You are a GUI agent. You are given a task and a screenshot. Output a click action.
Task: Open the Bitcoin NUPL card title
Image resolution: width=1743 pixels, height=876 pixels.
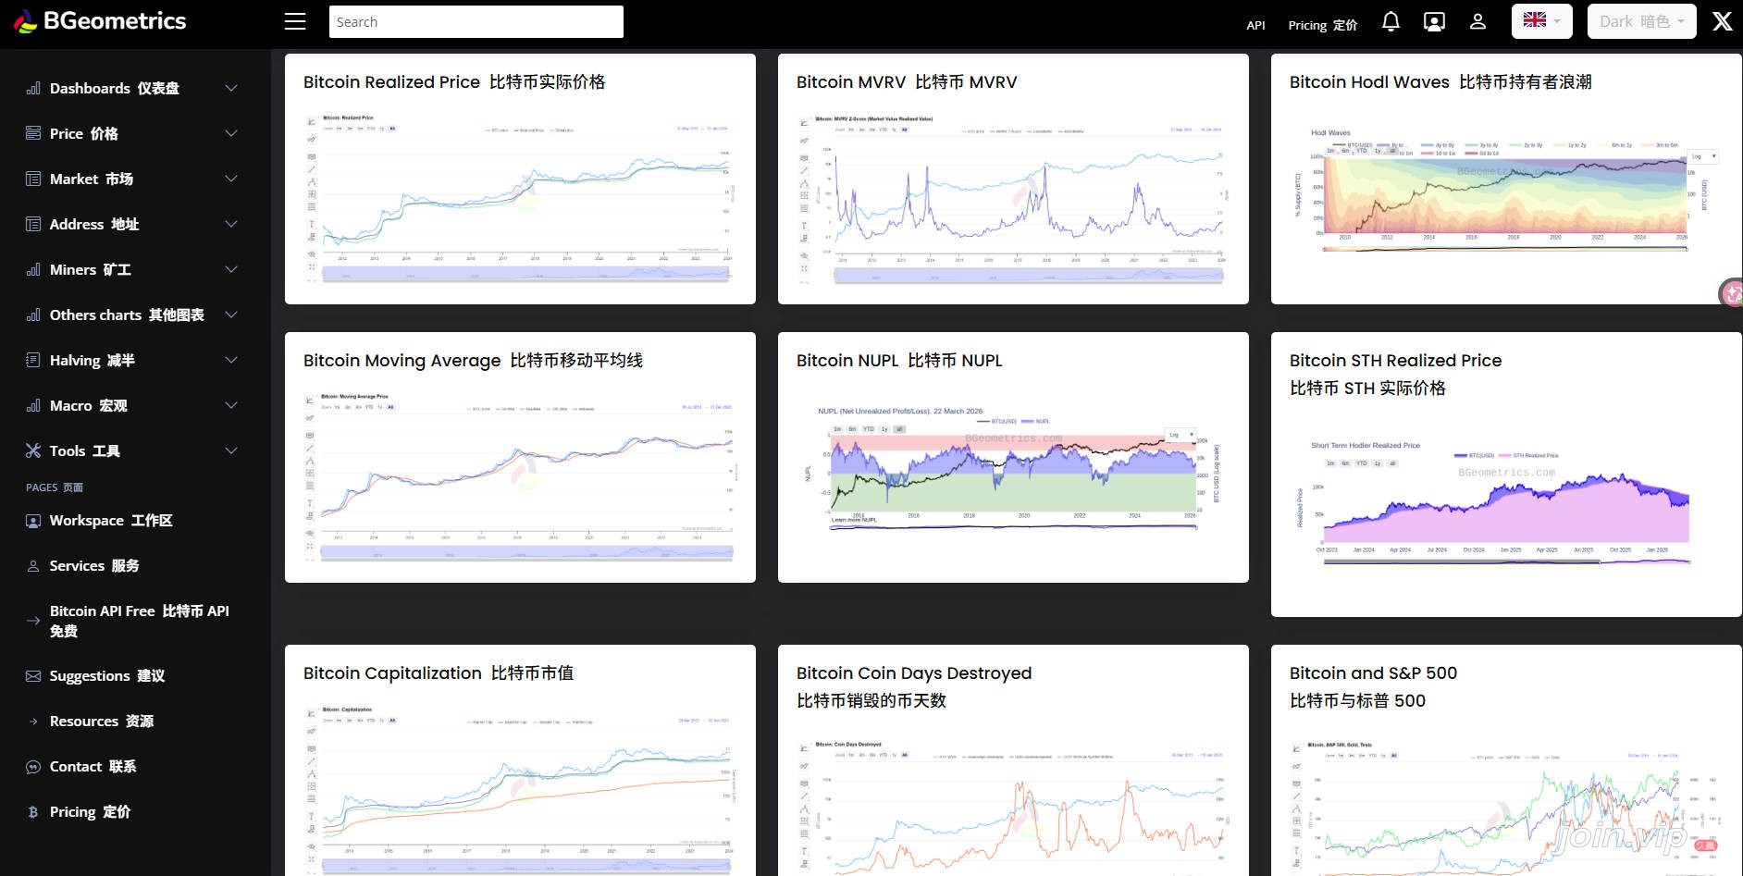point(899,361)
